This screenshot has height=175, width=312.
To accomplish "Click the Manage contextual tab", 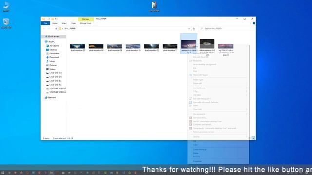I will coord(86,19).
